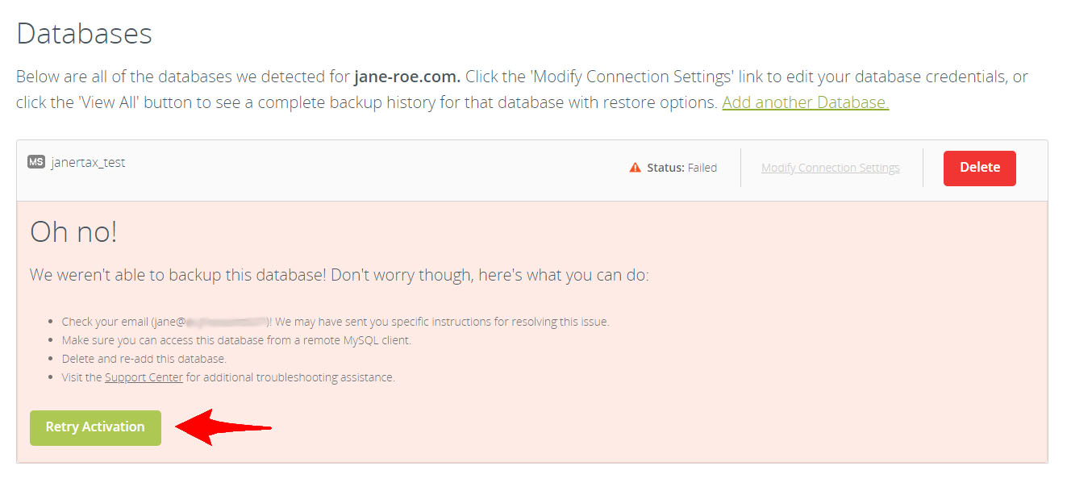Click the bold jane-roe.com domain text
This screenshot has height=491, width=1067.
(x=407, y=77)
